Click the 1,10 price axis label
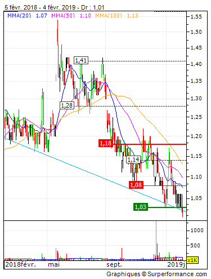 click(196, 176)
